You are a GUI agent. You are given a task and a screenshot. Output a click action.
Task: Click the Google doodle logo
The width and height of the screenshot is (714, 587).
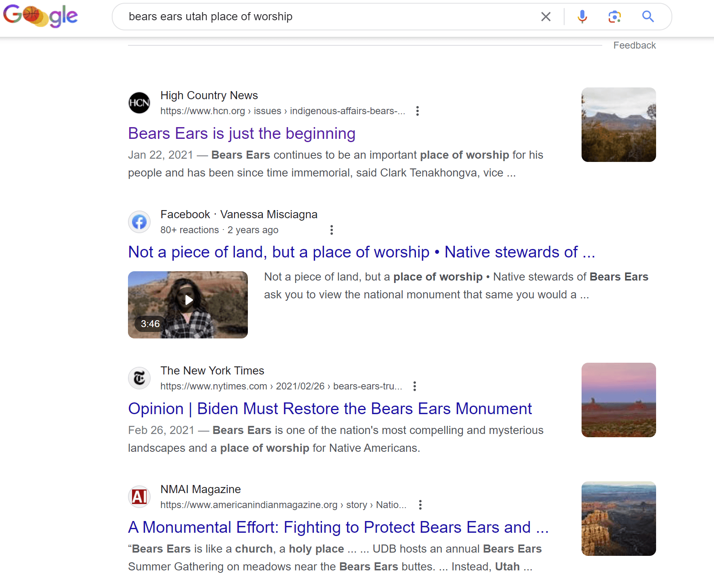point(40,16)
